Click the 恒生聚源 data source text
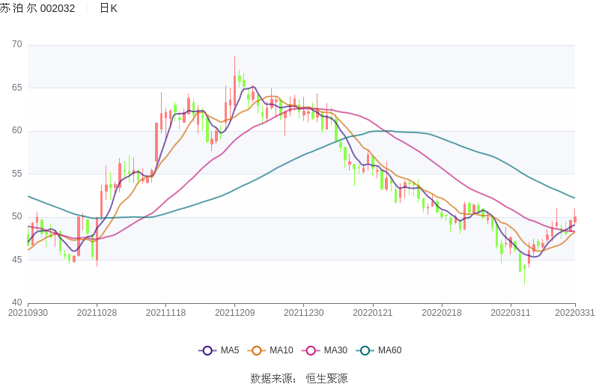This screenshot has height=387, width=599. coord(326,379)
